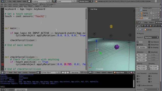Enable the No Sleeping checkbox
The image size is (162, 91).
coord(149,47)
